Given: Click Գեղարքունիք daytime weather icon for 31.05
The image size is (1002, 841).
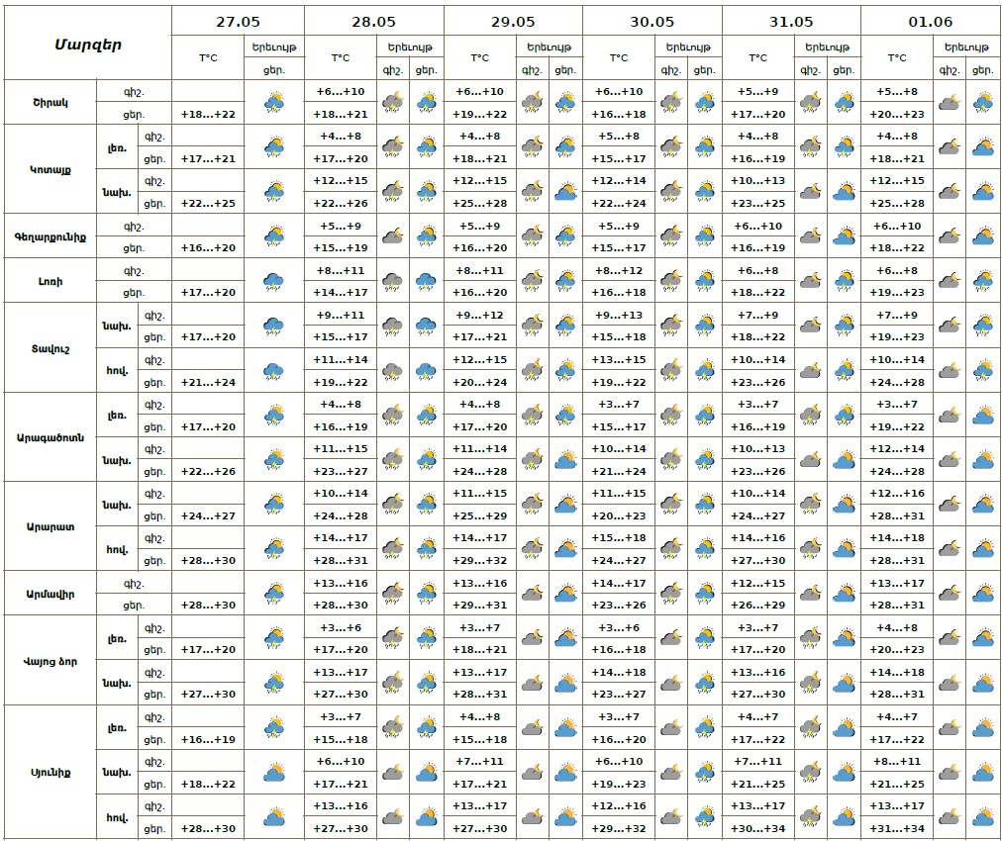Looking at the screenshot, I should (844, 235).
